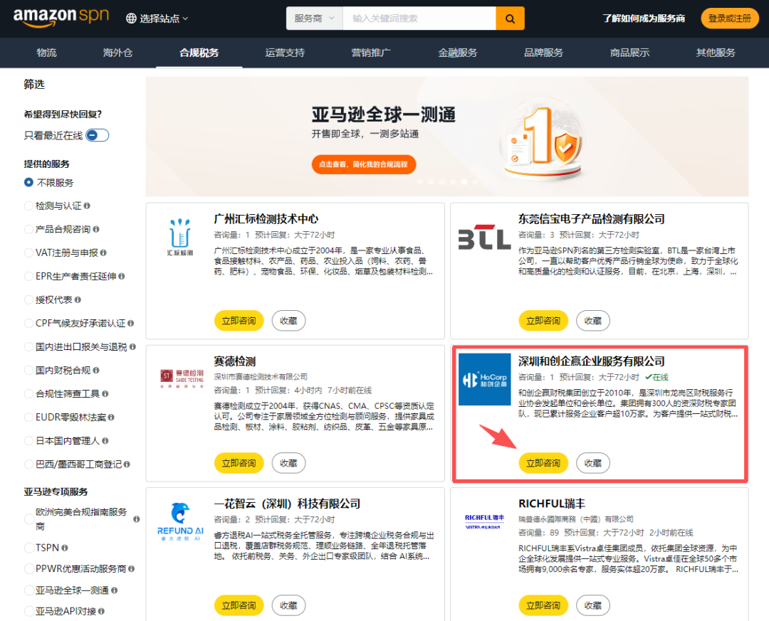The height and width of the screenshot is (621, 769).
Task: Open the BTL company logo
Action: pos(485,238)
